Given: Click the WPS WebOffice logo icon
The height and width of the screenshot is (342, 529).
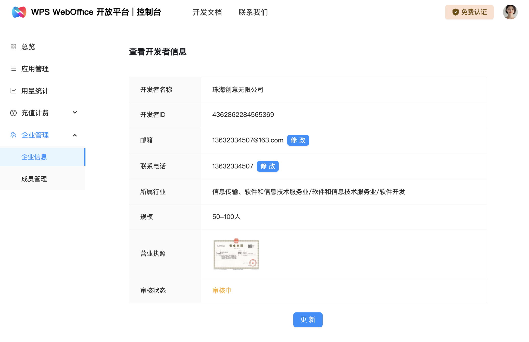Looking at the screenshot, I should coord(19,12).
